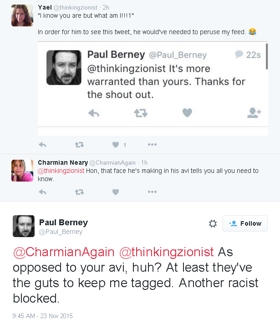The width and height of the screenshot is (280, 324).
Task: Click the reply arrow in embedded screenshot
Action: click(93, 113)
